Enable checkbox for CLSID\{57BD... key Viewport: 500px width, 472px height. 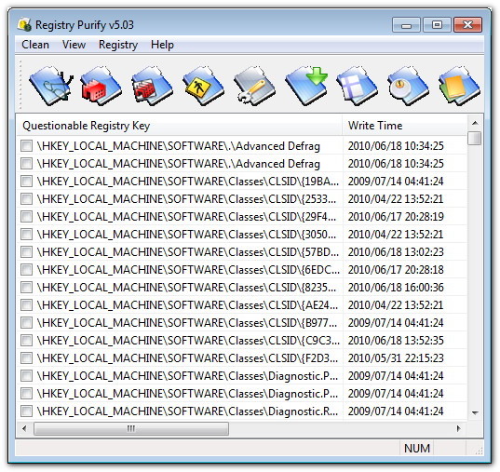point(26,252)
